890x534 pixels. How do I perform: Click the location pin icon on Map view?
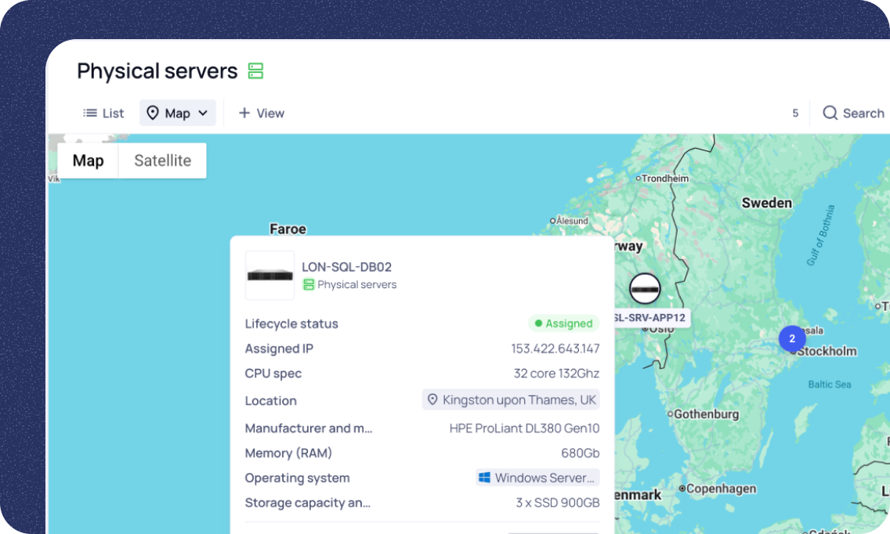pos(153,114)
